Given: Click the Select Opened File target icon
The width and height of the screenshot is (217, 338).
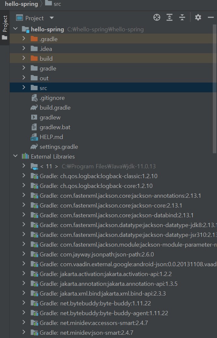Looking at the screenshot, I should [x=156, y=18].
